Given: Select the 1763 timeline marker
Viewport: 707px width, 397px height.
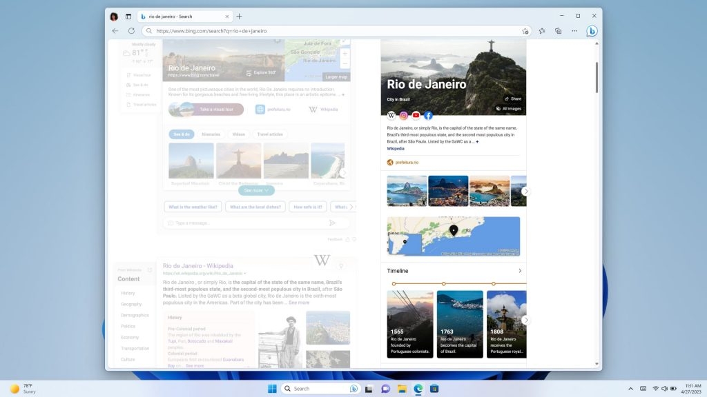Looking at the screenshot, I should (443, 283).
